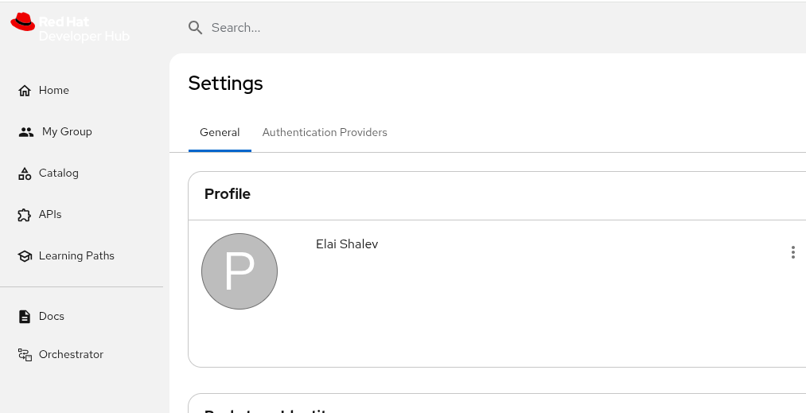Open the profile three-dot options menu
The height and width of the screenshot is (413, 806).
coord(792,252)
